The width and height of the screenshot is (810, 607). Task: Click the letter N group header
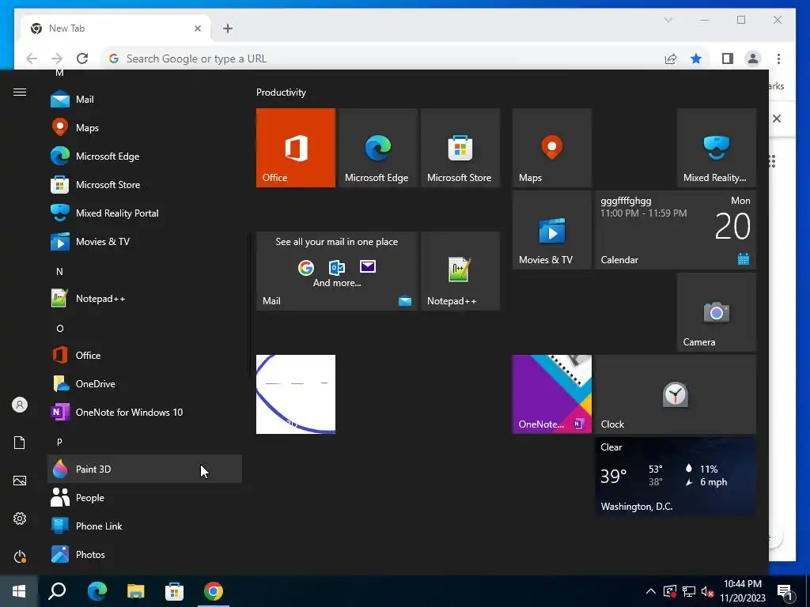[59, 272]
